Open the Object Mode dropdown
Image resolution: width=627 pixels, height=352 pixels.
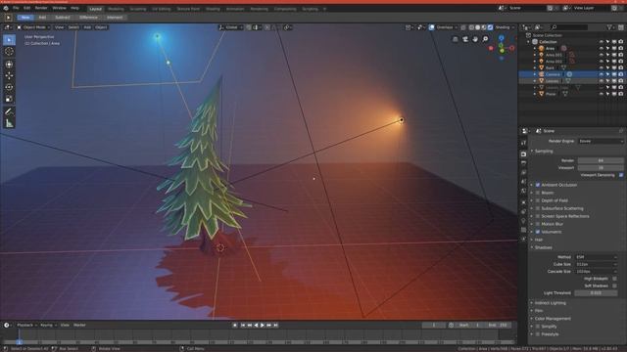(x=33, y=27)
